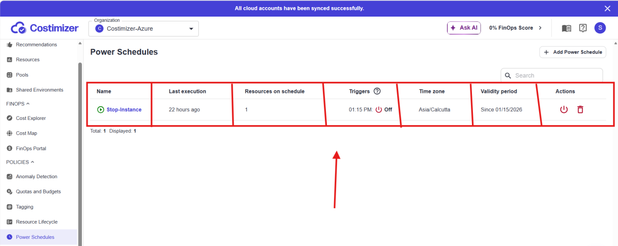The height and width of the screenshot is (246, 618).
Task: Click the Name column header
Action: pyautogui.click(x=104, y=91)
